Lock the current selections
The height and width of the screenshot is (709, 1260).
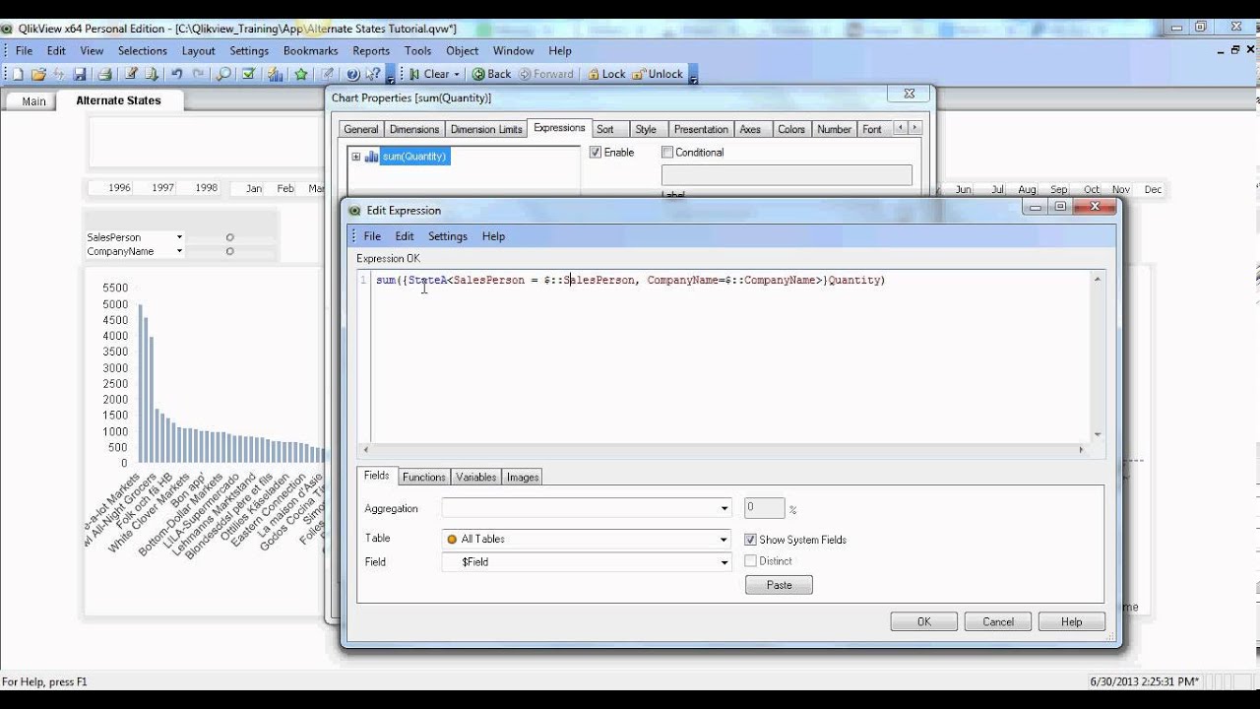tap(606, 74)
